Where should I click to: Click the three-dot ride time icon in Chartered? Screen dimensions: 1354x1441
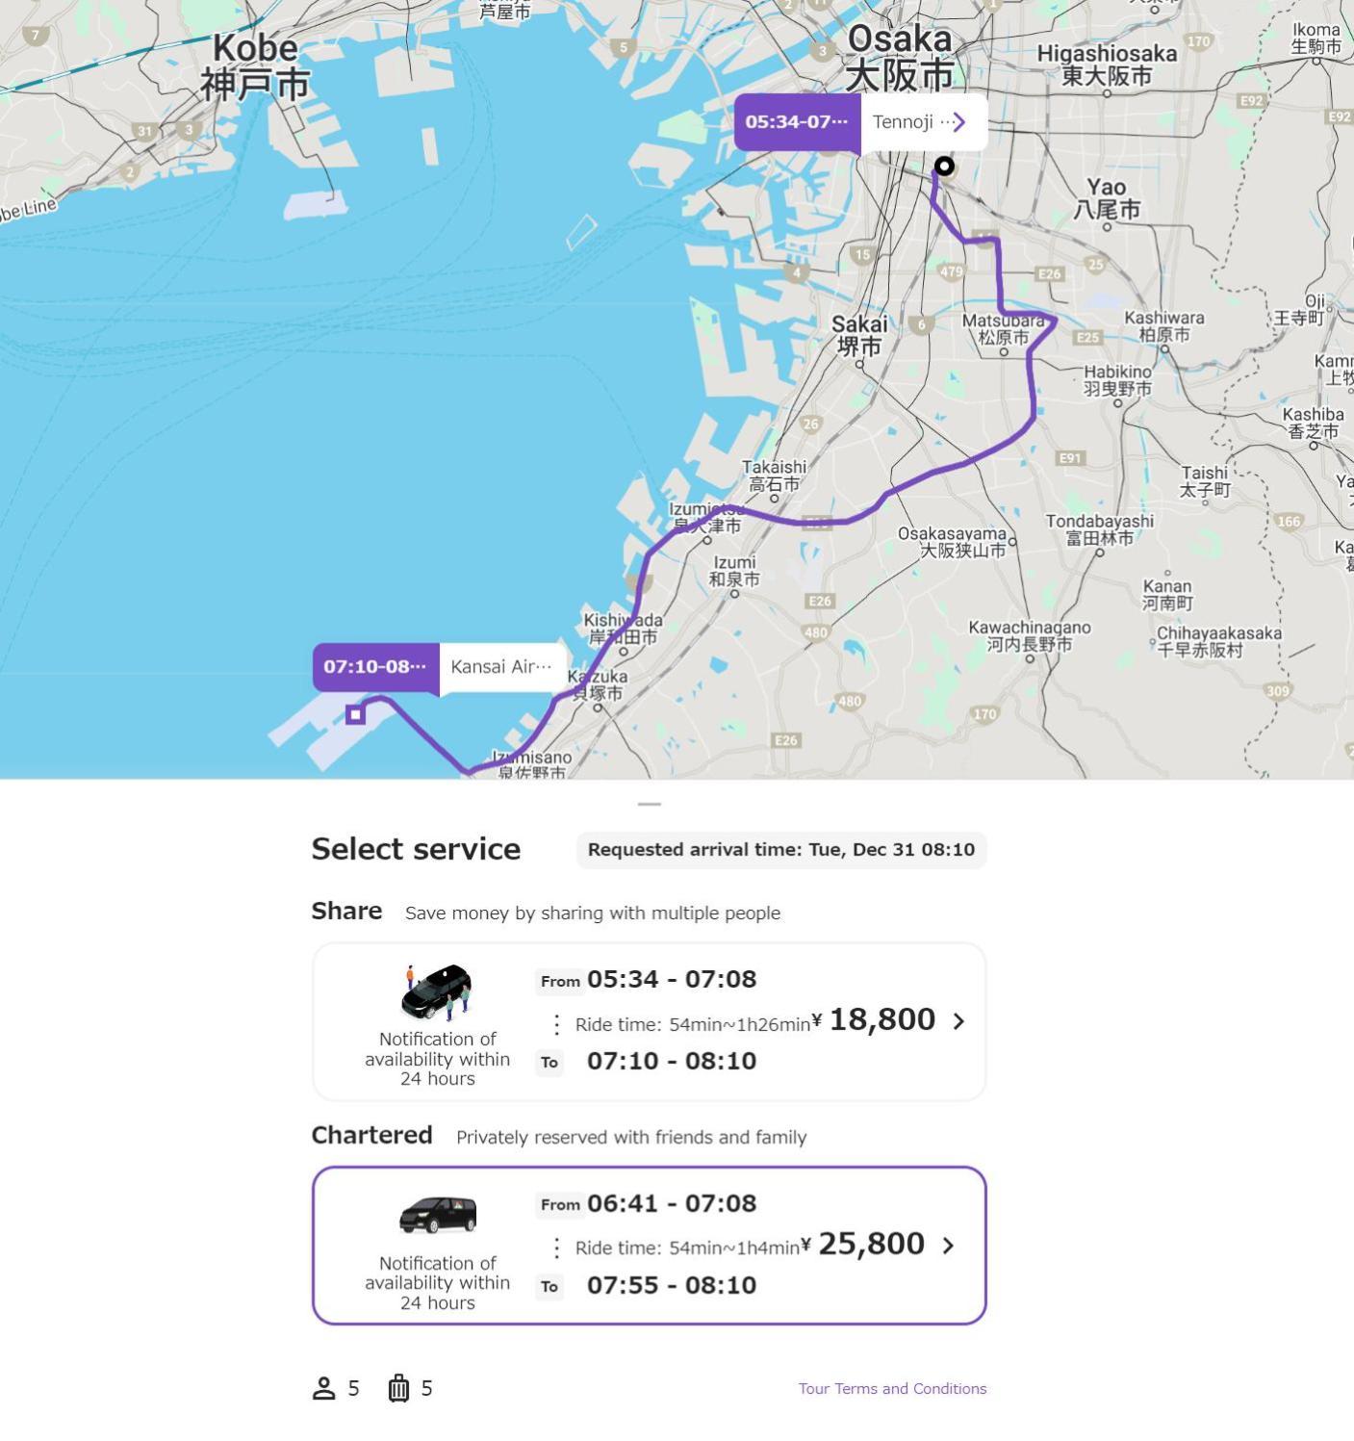click(556, 1248)
